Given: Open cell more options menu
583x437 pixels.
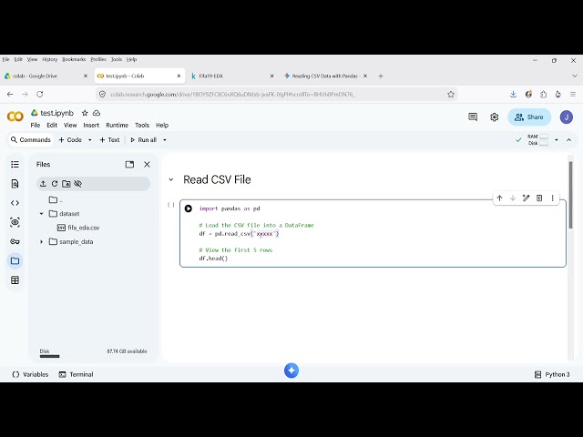Looking at the screenshot, I should point(553,198).
